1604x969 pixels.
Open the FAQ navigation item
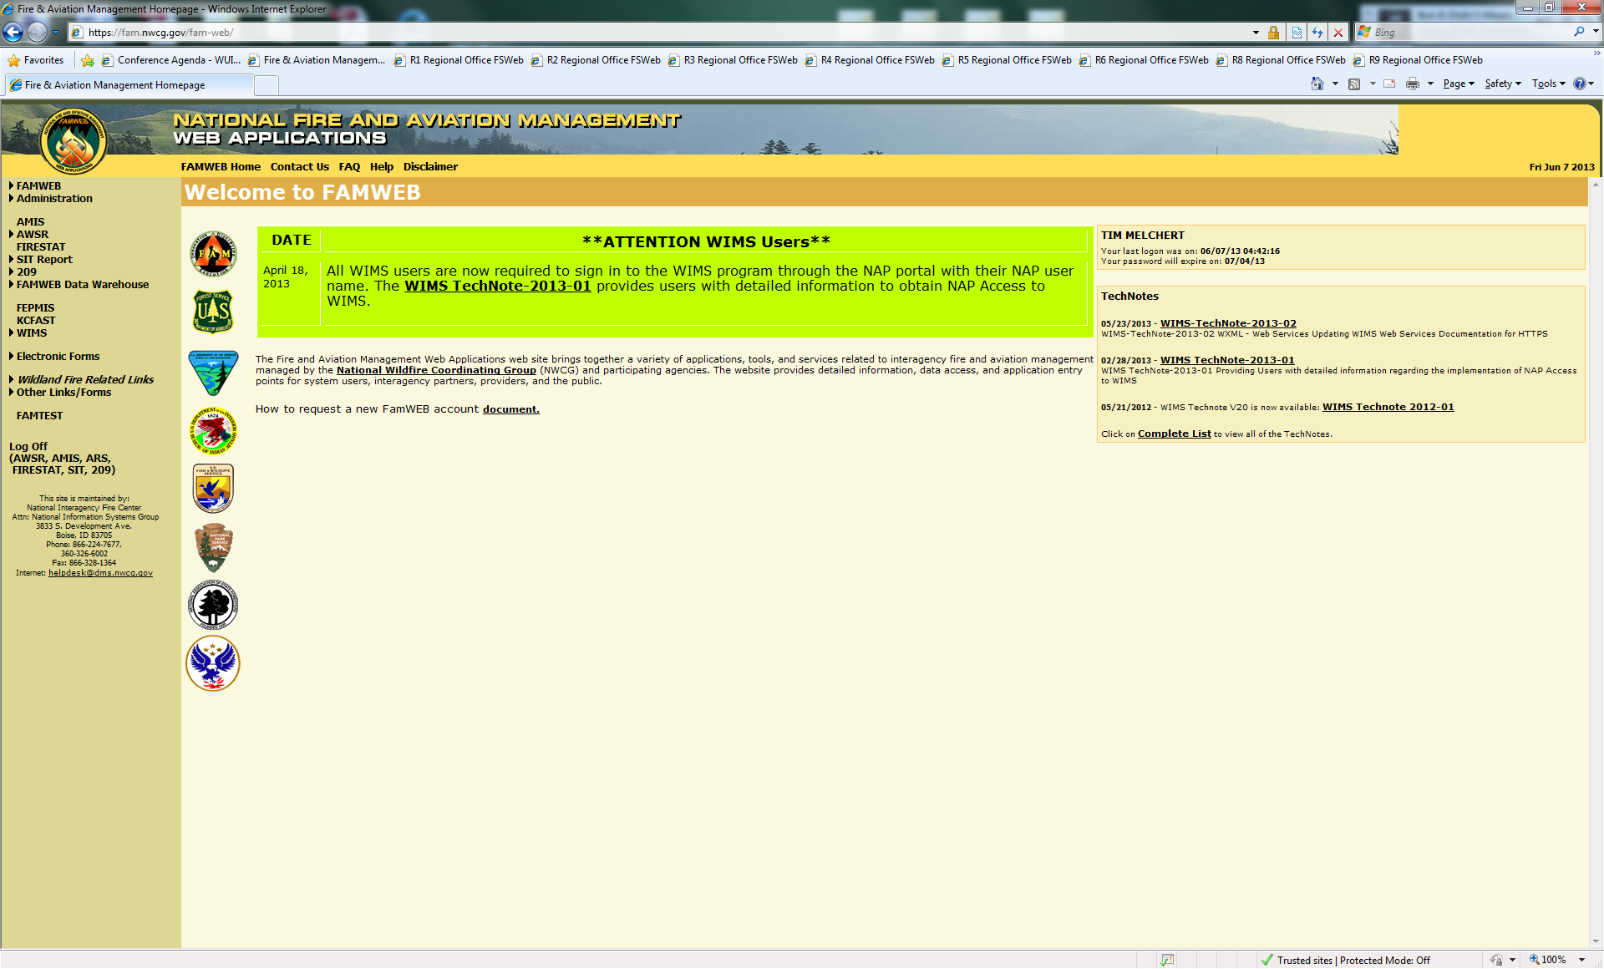point(349,167)
